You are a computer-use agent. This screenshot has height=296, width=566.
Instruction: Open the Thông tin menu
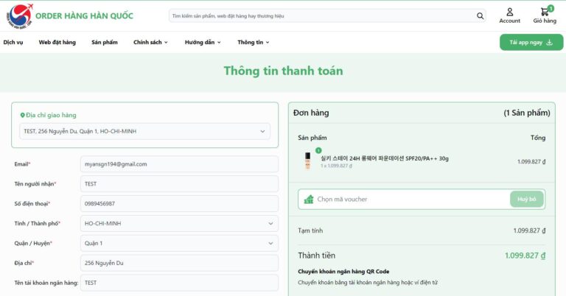(254, 42)
